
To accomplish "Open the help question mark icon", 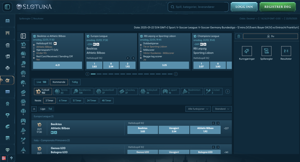I will point(11,158).
